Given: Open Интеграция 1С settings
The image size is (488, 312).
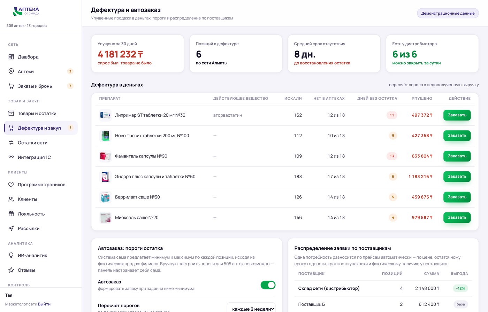Looking at the screenshot, I should point(41,157).
